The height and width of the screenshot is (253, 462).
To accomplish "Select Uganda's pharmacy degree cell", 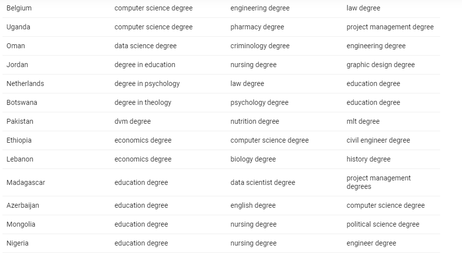I will tap(257, 27).
